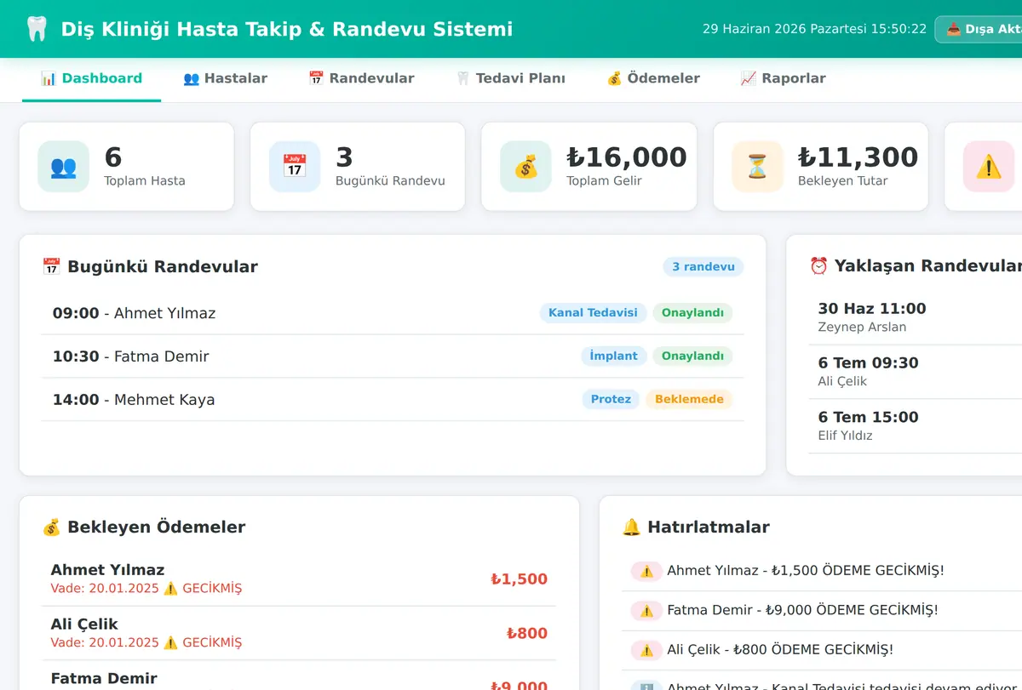Image resolution: width=1022 pixels, height=690 pixels.
Task: Go to the Tedavi Planı tab
Action: point(510,78)
